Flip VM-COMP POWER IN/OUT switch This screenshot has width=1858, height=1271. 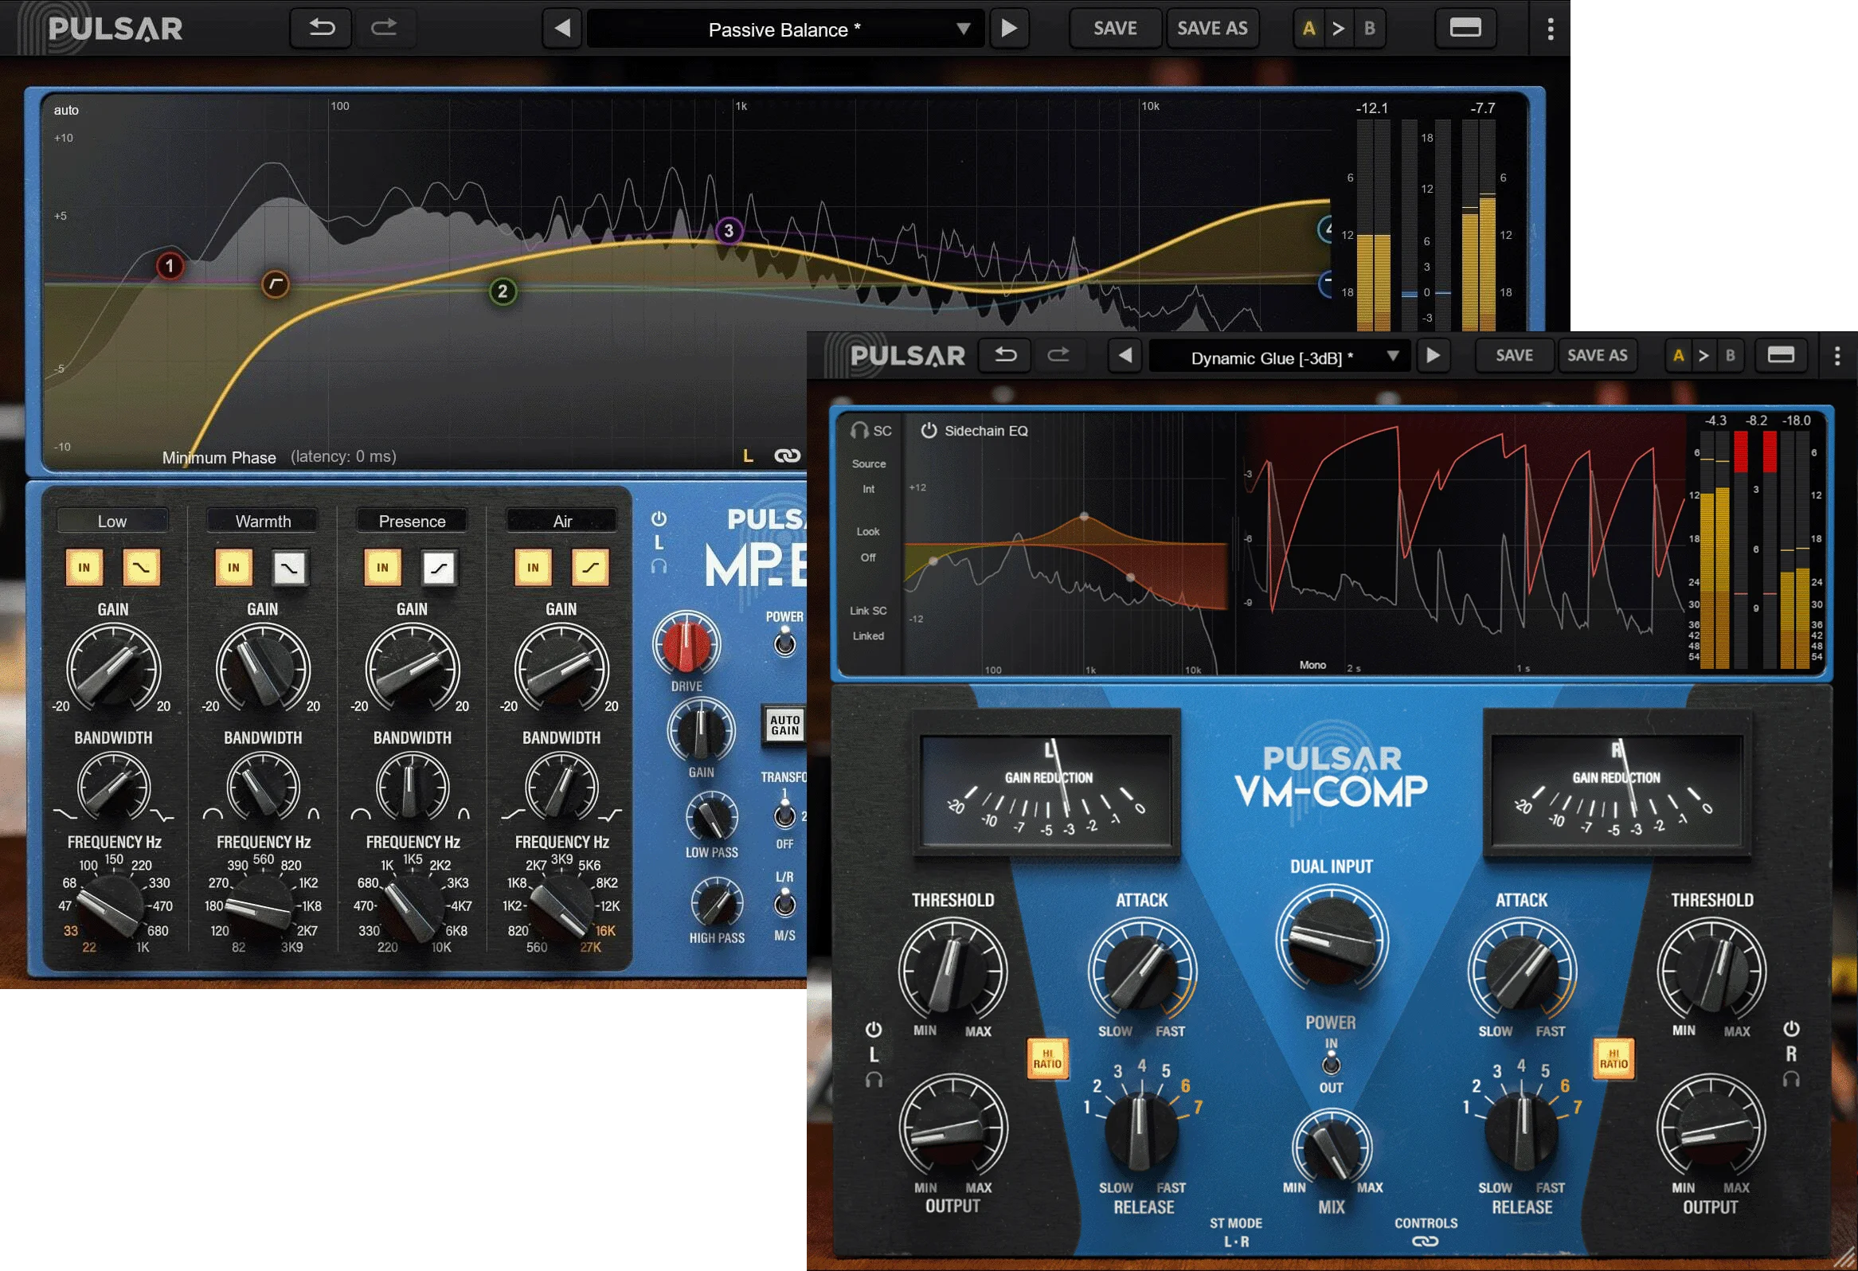(1331, 1064)
